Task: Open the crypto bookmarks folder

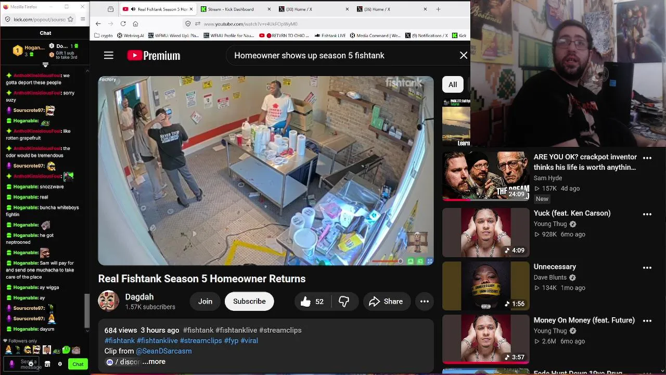Action: click(x=104, y=35)
